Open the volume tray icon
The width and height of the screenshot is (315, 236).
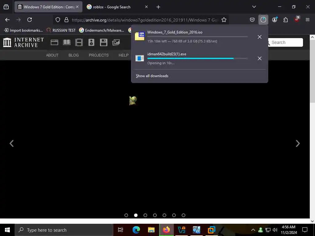pyautogui.click(x=275, y=230)
